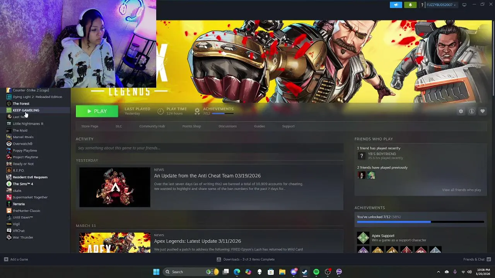Screen dimensions: 495x278
Task: Click the purple achievement badge icon
Action: pos(363,250)
